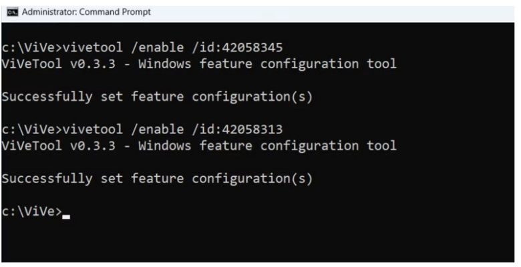Click the second vivetool /enable command line
Viewport: 521px width, 267px height.
click(142, 129)
